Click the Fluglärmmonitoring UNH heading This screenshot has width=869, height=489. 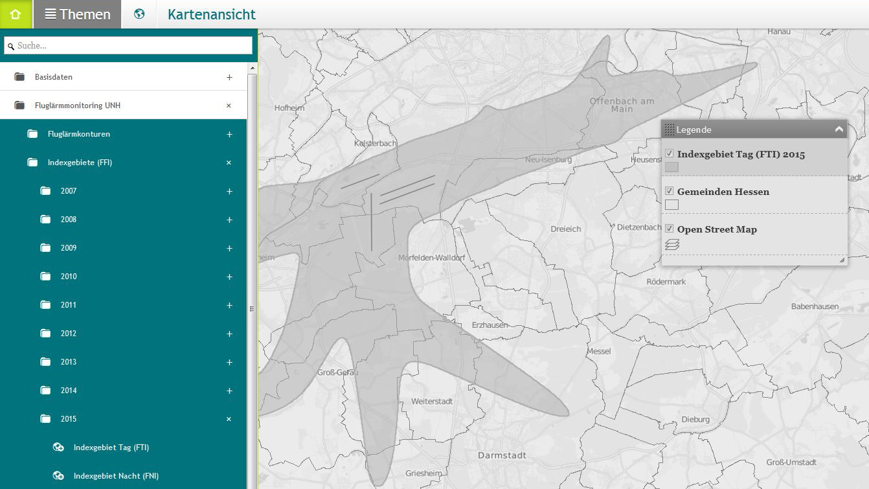pos(78,106)
